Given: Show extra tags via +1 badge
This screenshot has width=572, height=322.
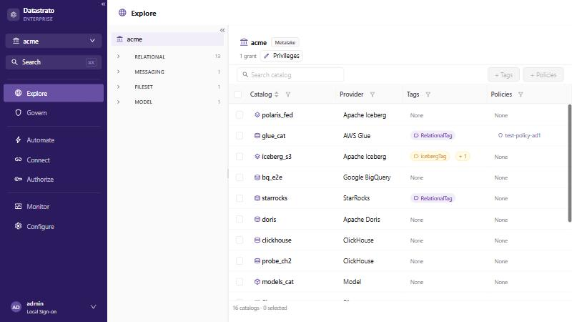Looking at the screenshot, I should coord(463,156).
